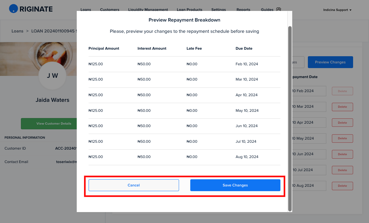Open the Loans menu

[x=86, y=10]
